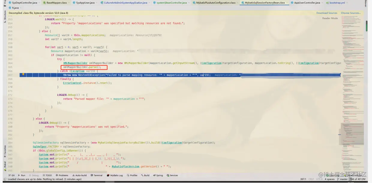Click the Download Sources link
The image size is (372, 183).
[327, 13]
